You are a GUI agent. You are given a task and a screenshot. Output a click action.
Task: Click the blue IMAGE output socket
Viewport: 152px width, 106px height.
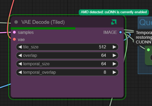click(120, 32)
